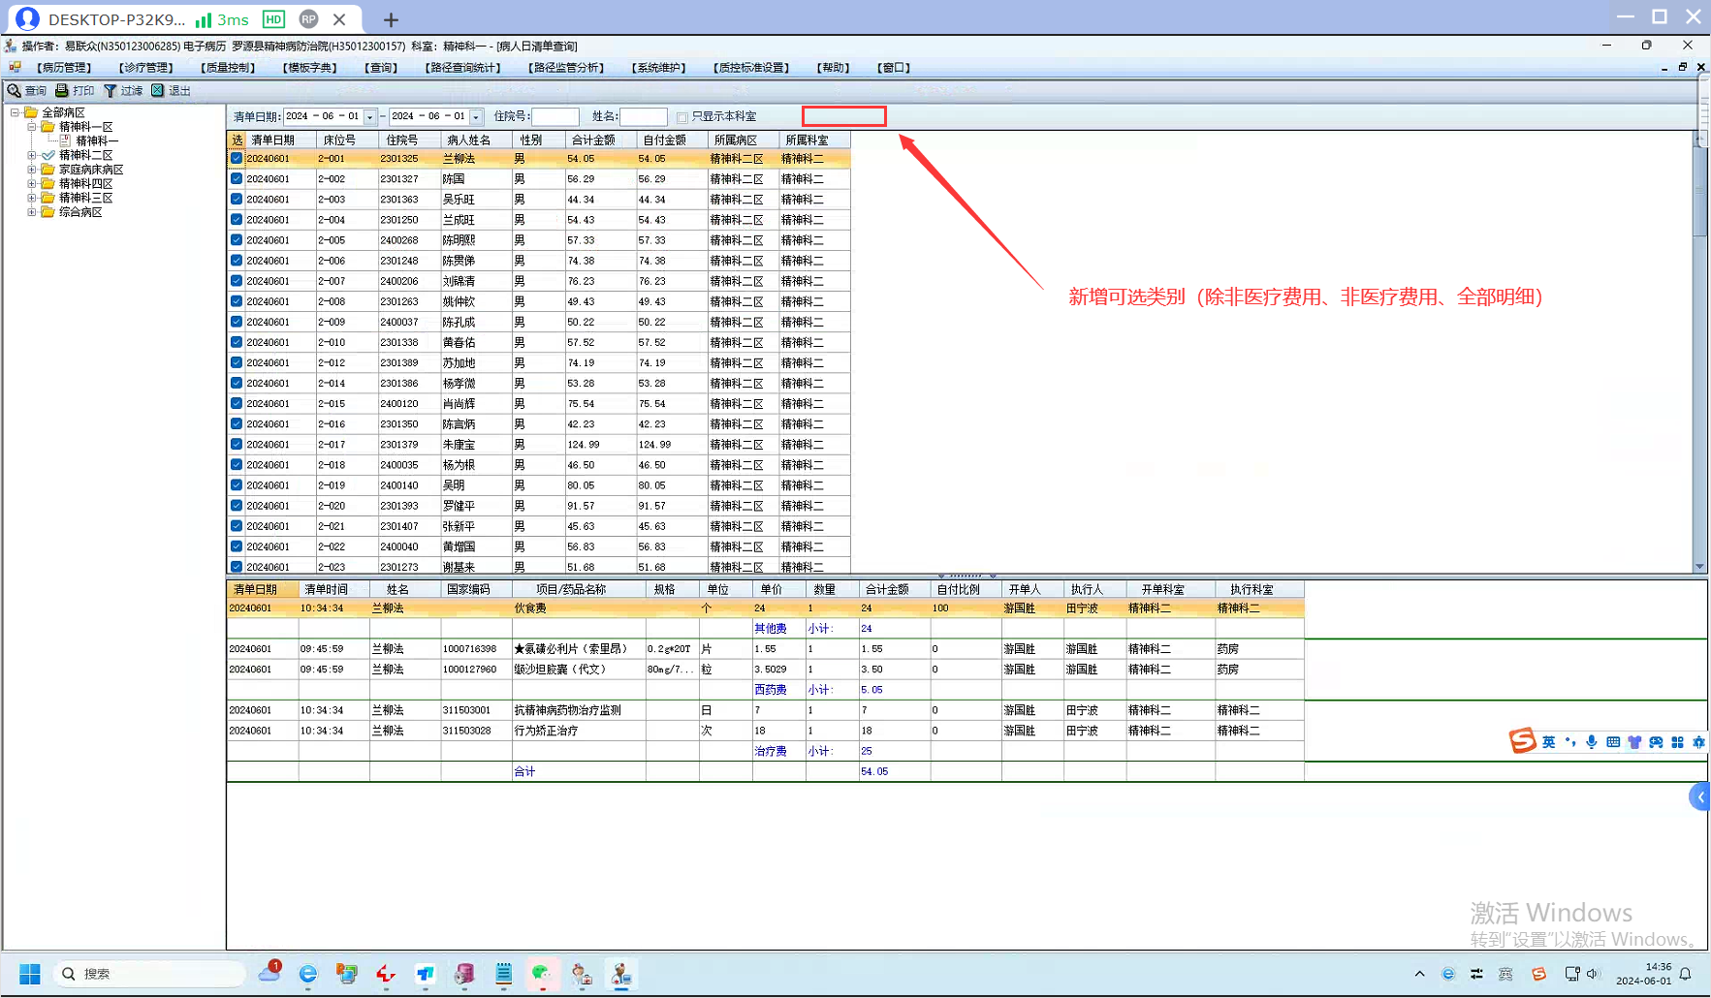Viewport: 1711px width, 998px height.
Task: Open the start date dropdown arrow
Action: 369,117
